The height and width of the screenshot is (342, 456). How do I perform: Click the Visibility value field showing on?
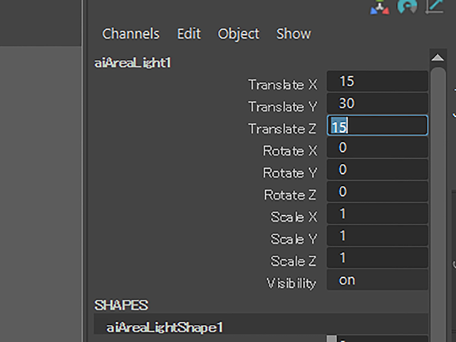pyautogui.click(x=377, y=280)
